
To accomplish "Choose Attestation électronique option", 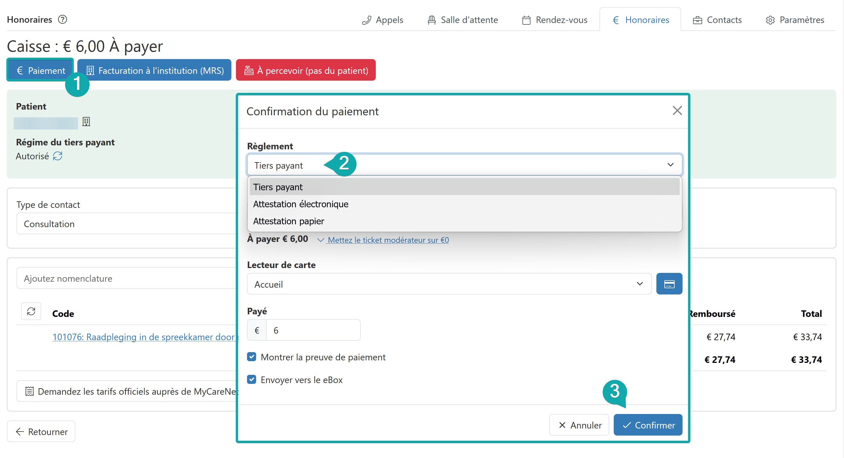I will coord(464,204).
